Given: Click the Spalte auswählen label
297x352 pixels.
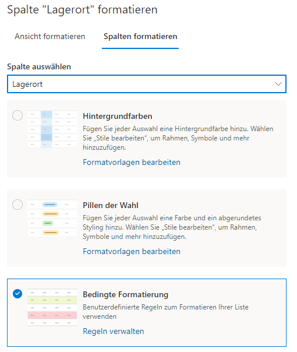Looking at the screenshot, I should click(39, 66).
